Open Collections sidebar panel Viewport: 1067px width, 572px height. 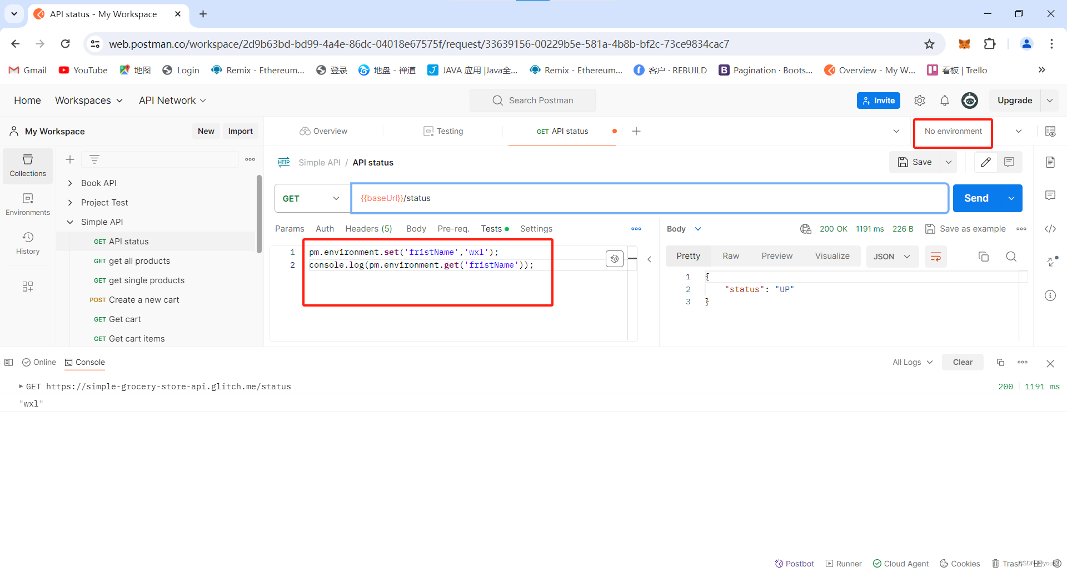[28, 165]
